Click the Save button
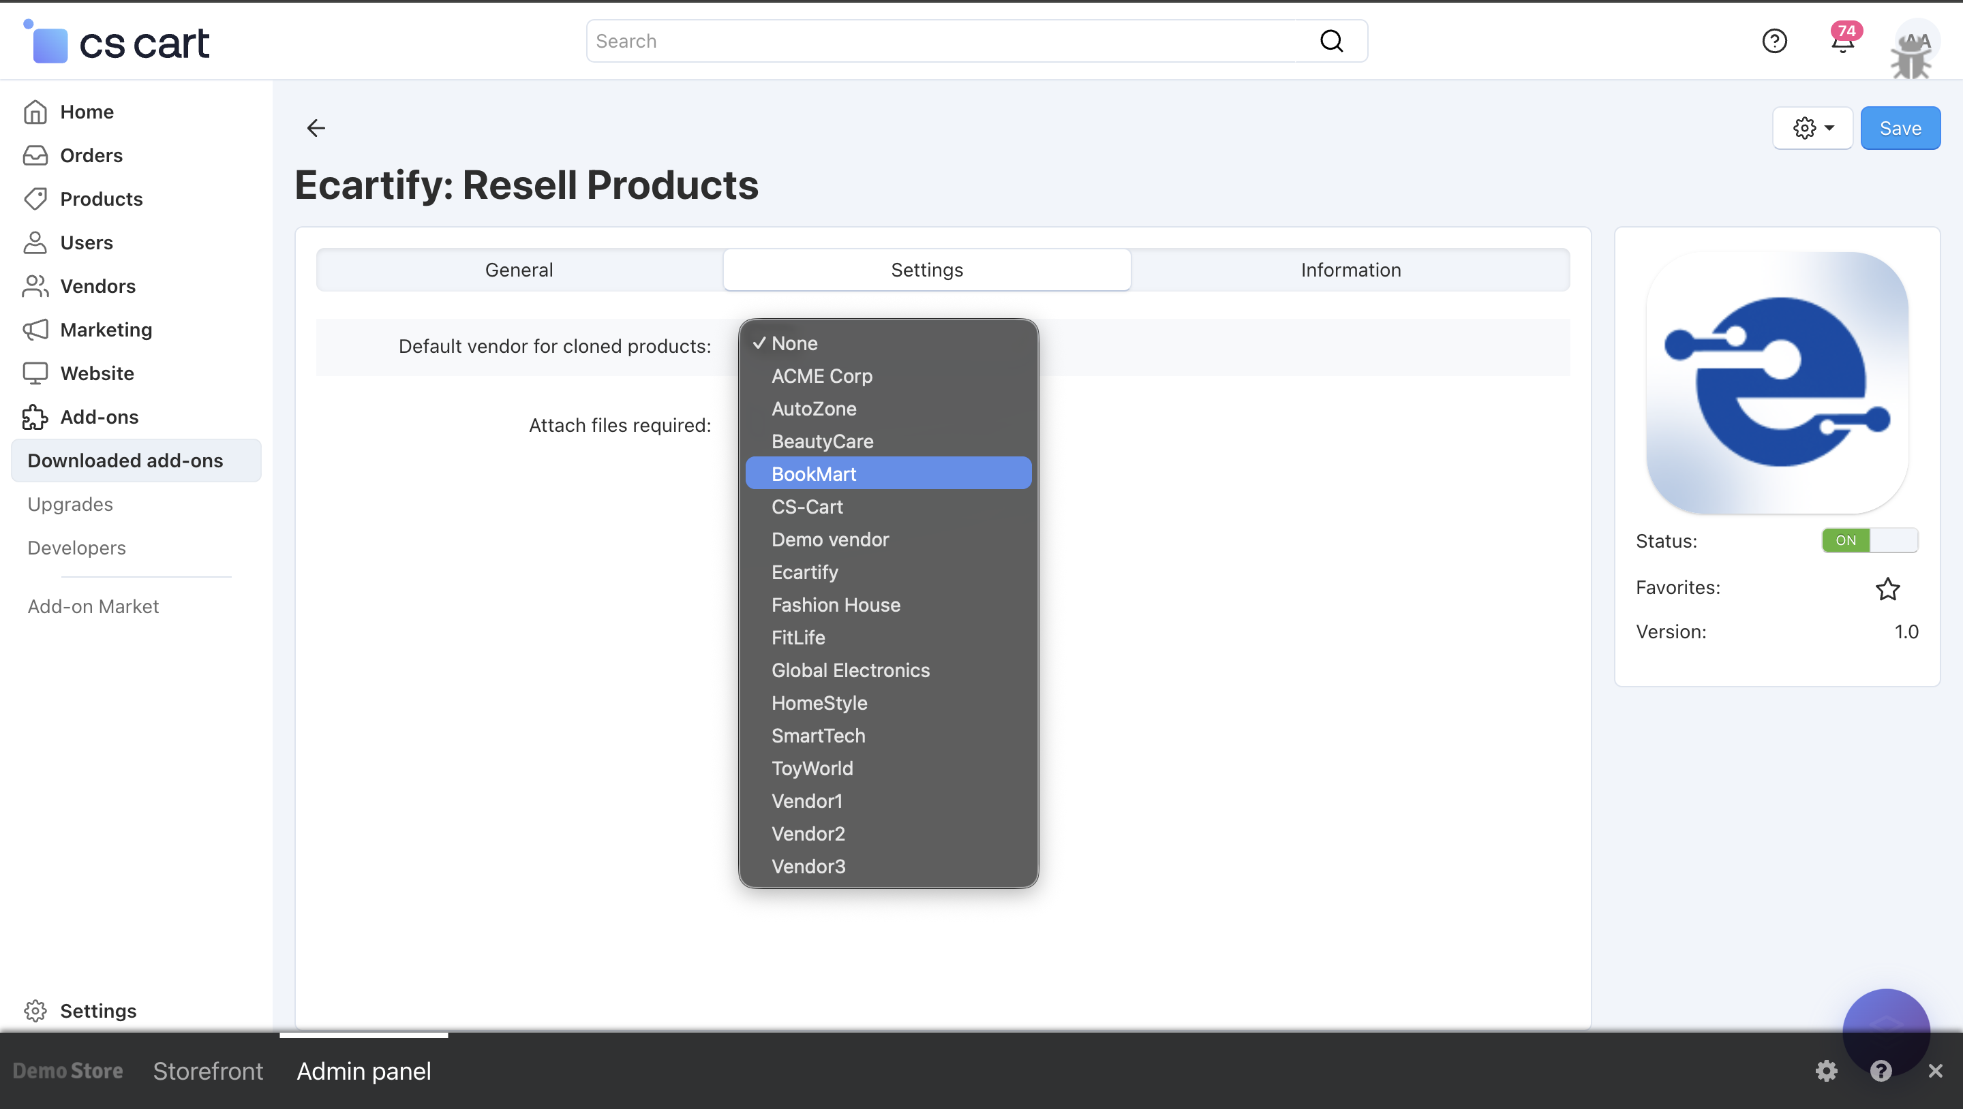Image resolution: width=1963 pixels, height=1109 pixels. pos(1899,128)
